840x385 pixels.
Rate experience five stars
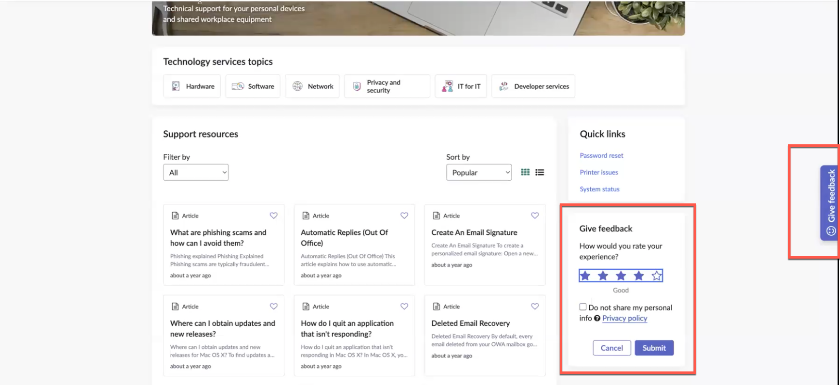pyautogui.click(x=657, y=276)
